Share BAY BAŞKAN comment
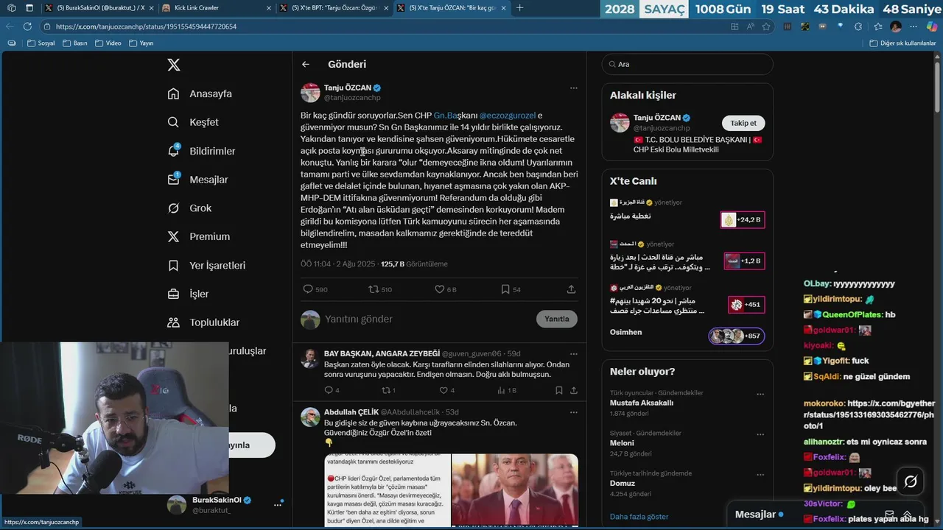Screen dimensions: 943x530 tap(574, 390)
